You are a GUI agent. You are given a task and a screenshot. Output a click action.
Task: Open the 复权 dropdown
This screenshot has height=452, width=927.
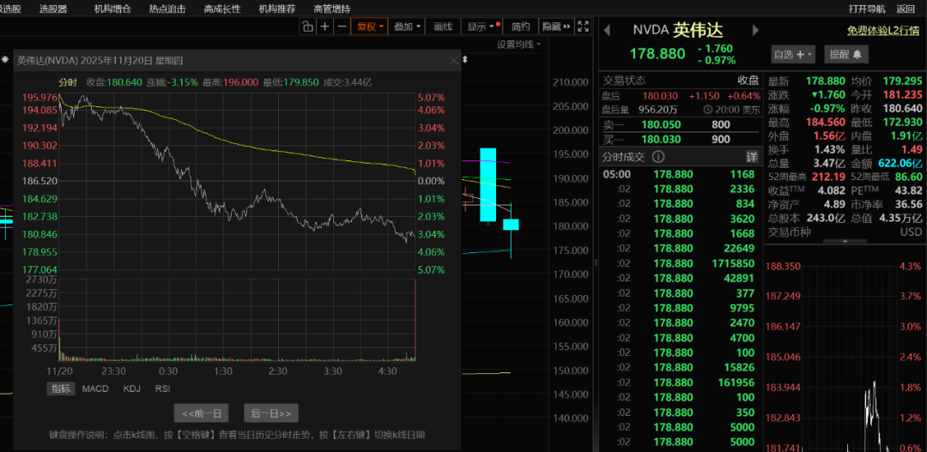pyautogui.click(x=369, y=27)
